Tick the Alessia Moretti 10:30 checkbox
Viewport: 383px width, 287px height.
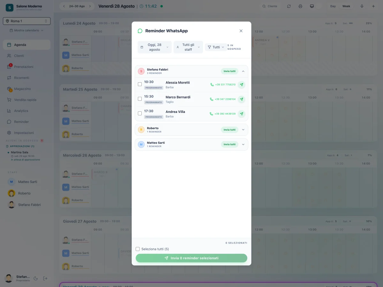[x=140, y=84]
